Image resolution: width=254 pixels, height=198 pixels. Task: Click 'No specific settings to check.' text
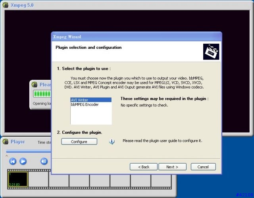pos(144,105)
